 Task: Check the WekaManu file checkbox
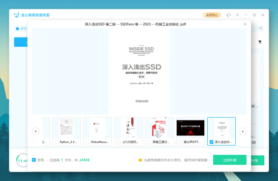(x=87, y=142)
